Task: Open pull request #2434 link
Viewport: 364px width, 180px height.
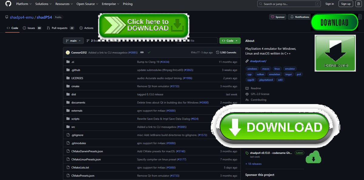Action: (165, 62)
